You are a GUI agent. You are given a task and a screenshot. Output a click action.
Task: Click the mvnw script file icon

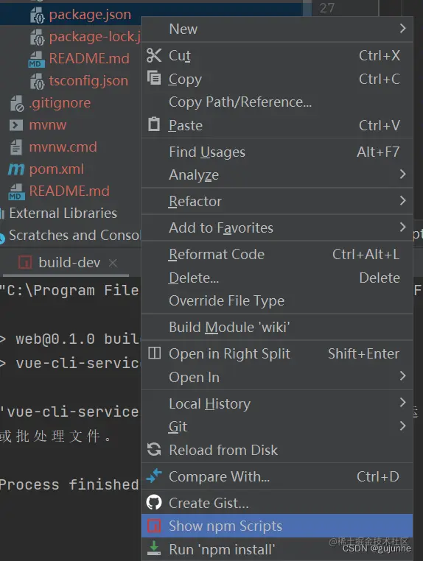tap(16, 125)
